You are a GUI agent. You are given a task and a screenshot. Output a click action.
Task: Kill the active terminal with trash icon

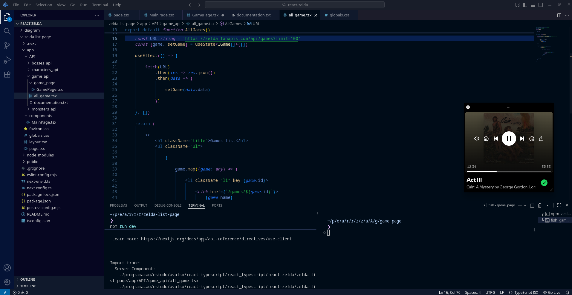pyautogui.click(x=540, y=205)
